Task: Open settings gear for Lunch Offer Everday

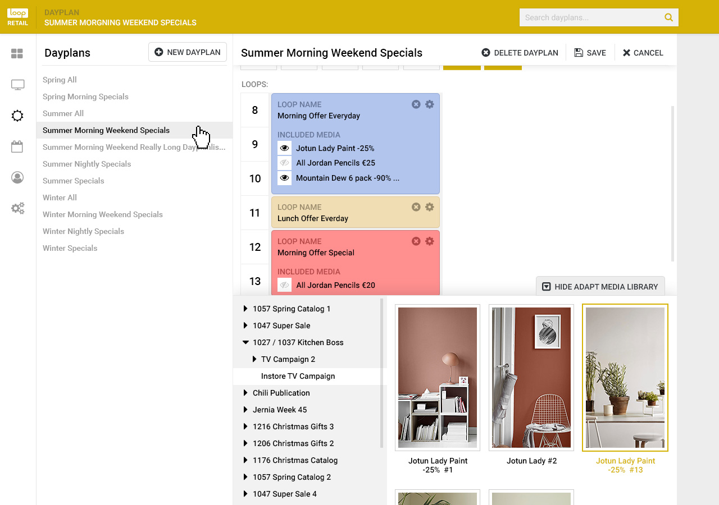Action: point(430,207)
